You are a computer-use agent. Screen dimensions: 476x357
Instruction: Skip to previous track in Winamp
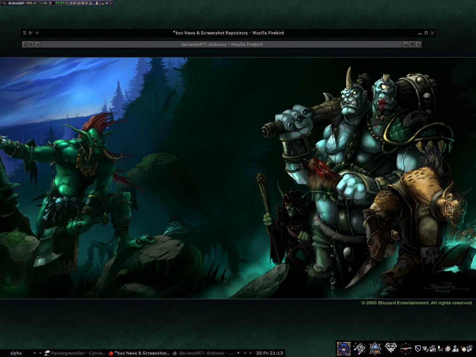[71, 3]
